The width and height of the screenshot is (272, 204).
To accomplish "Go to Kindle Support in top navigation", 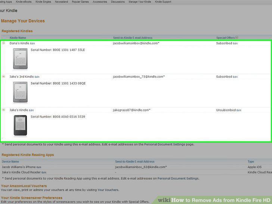I will [163, 2].
